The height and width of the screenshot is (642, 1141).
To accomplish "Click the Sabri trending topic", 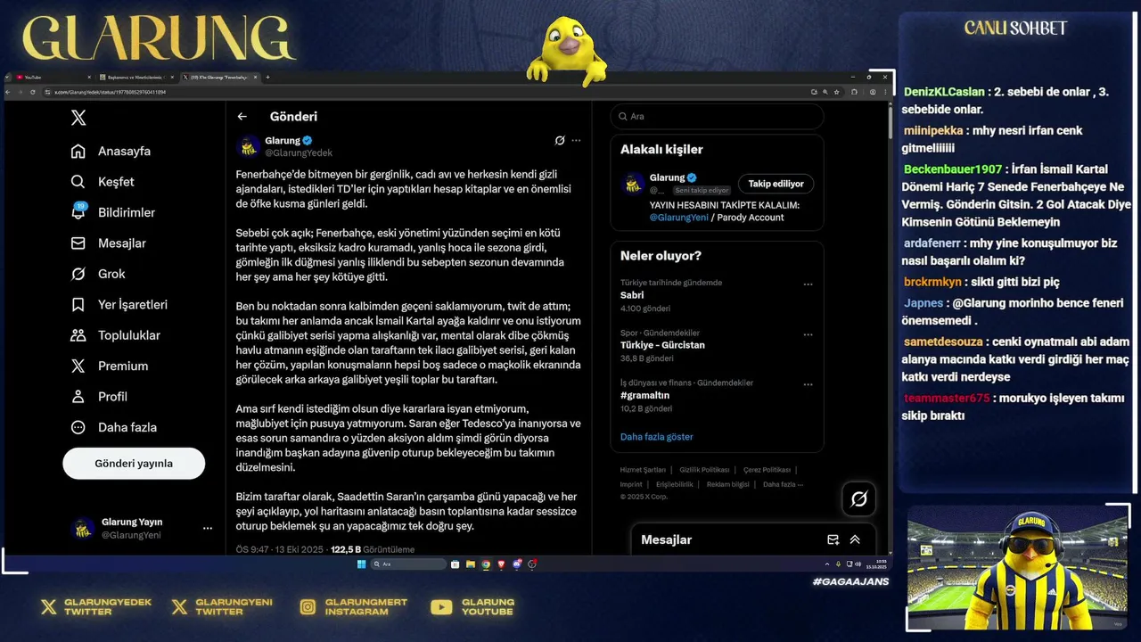I will click(632, 295).
